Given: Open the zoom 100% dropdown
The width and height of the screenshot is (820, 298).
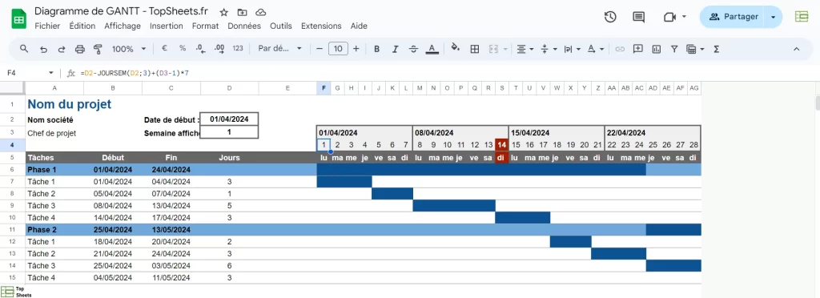Looking at the screenshot, I should (129, 49).
